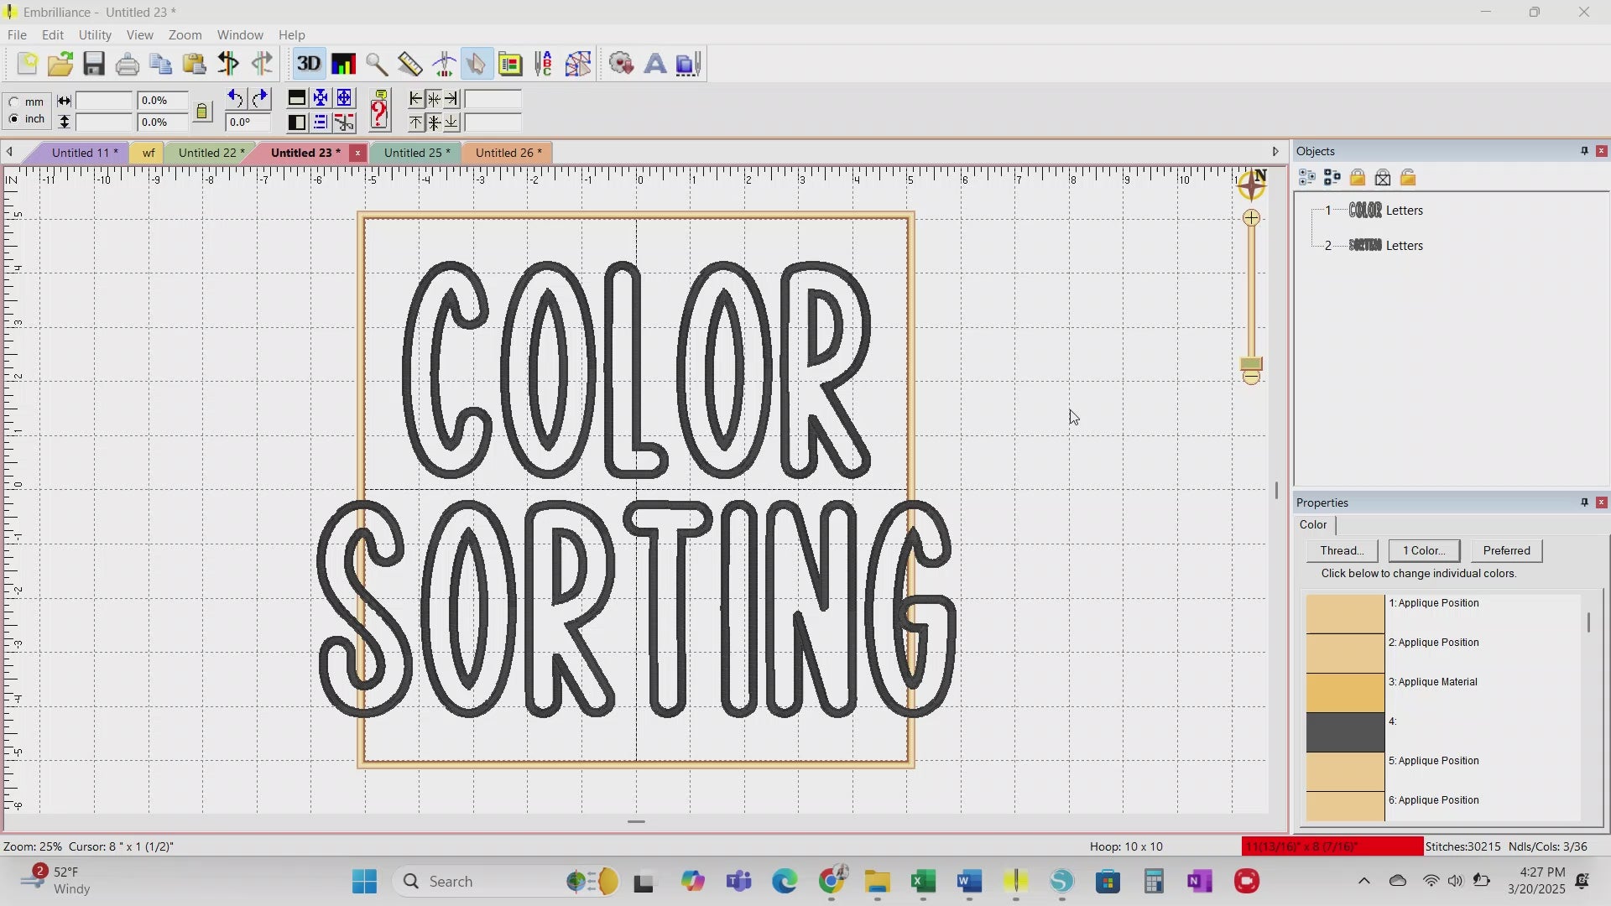Select SORTING Letters object in tree
1611x906 pixels.
[1385, 246]
